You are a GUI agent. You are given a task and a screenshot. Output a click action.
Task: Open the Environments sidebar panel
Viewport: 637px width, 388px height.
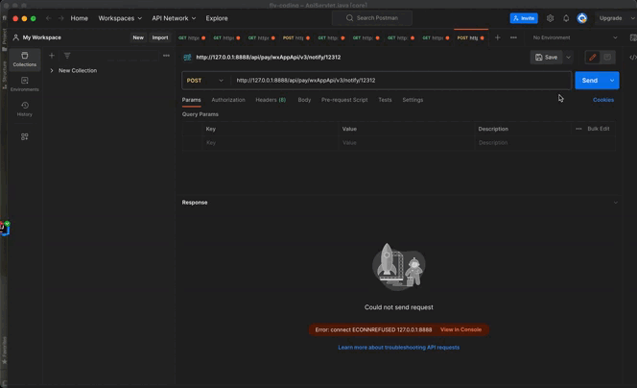click(x=24, y=84)
